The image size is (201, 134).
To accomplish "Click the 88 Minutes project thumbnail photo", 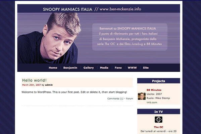I will coord(142,96).
